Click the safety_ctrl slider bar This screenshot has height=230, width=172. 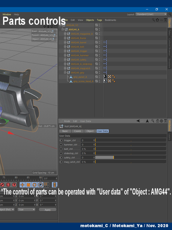(131, 157)
